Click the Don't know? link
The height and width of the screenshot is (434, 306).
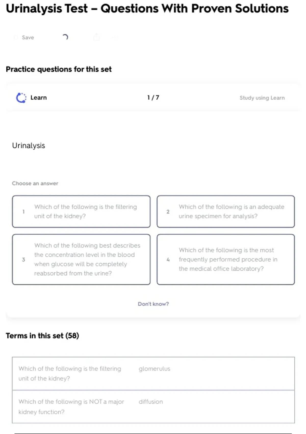click(x=153, y=304)
